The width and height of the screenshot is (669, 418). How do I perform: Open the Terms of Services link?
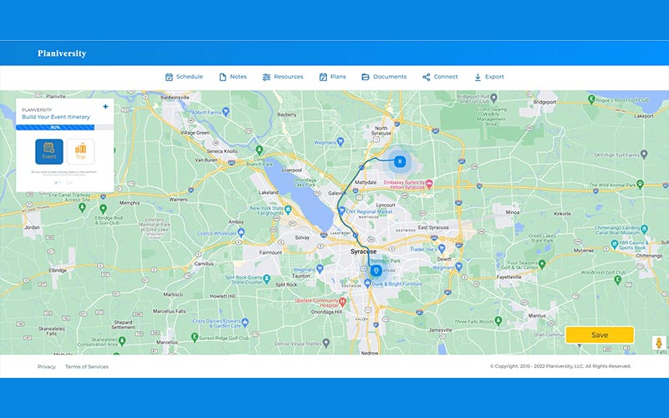87,366
